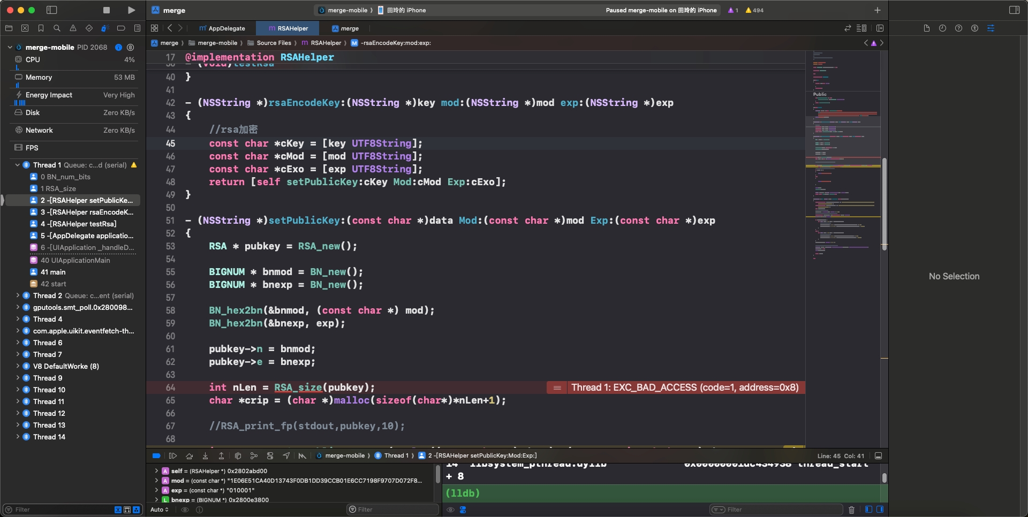Image resolution: width=1028 pixels, height=517 pixels.
Task: Step out of the current function
Action: pyautogui.click(x=221, y=456)
